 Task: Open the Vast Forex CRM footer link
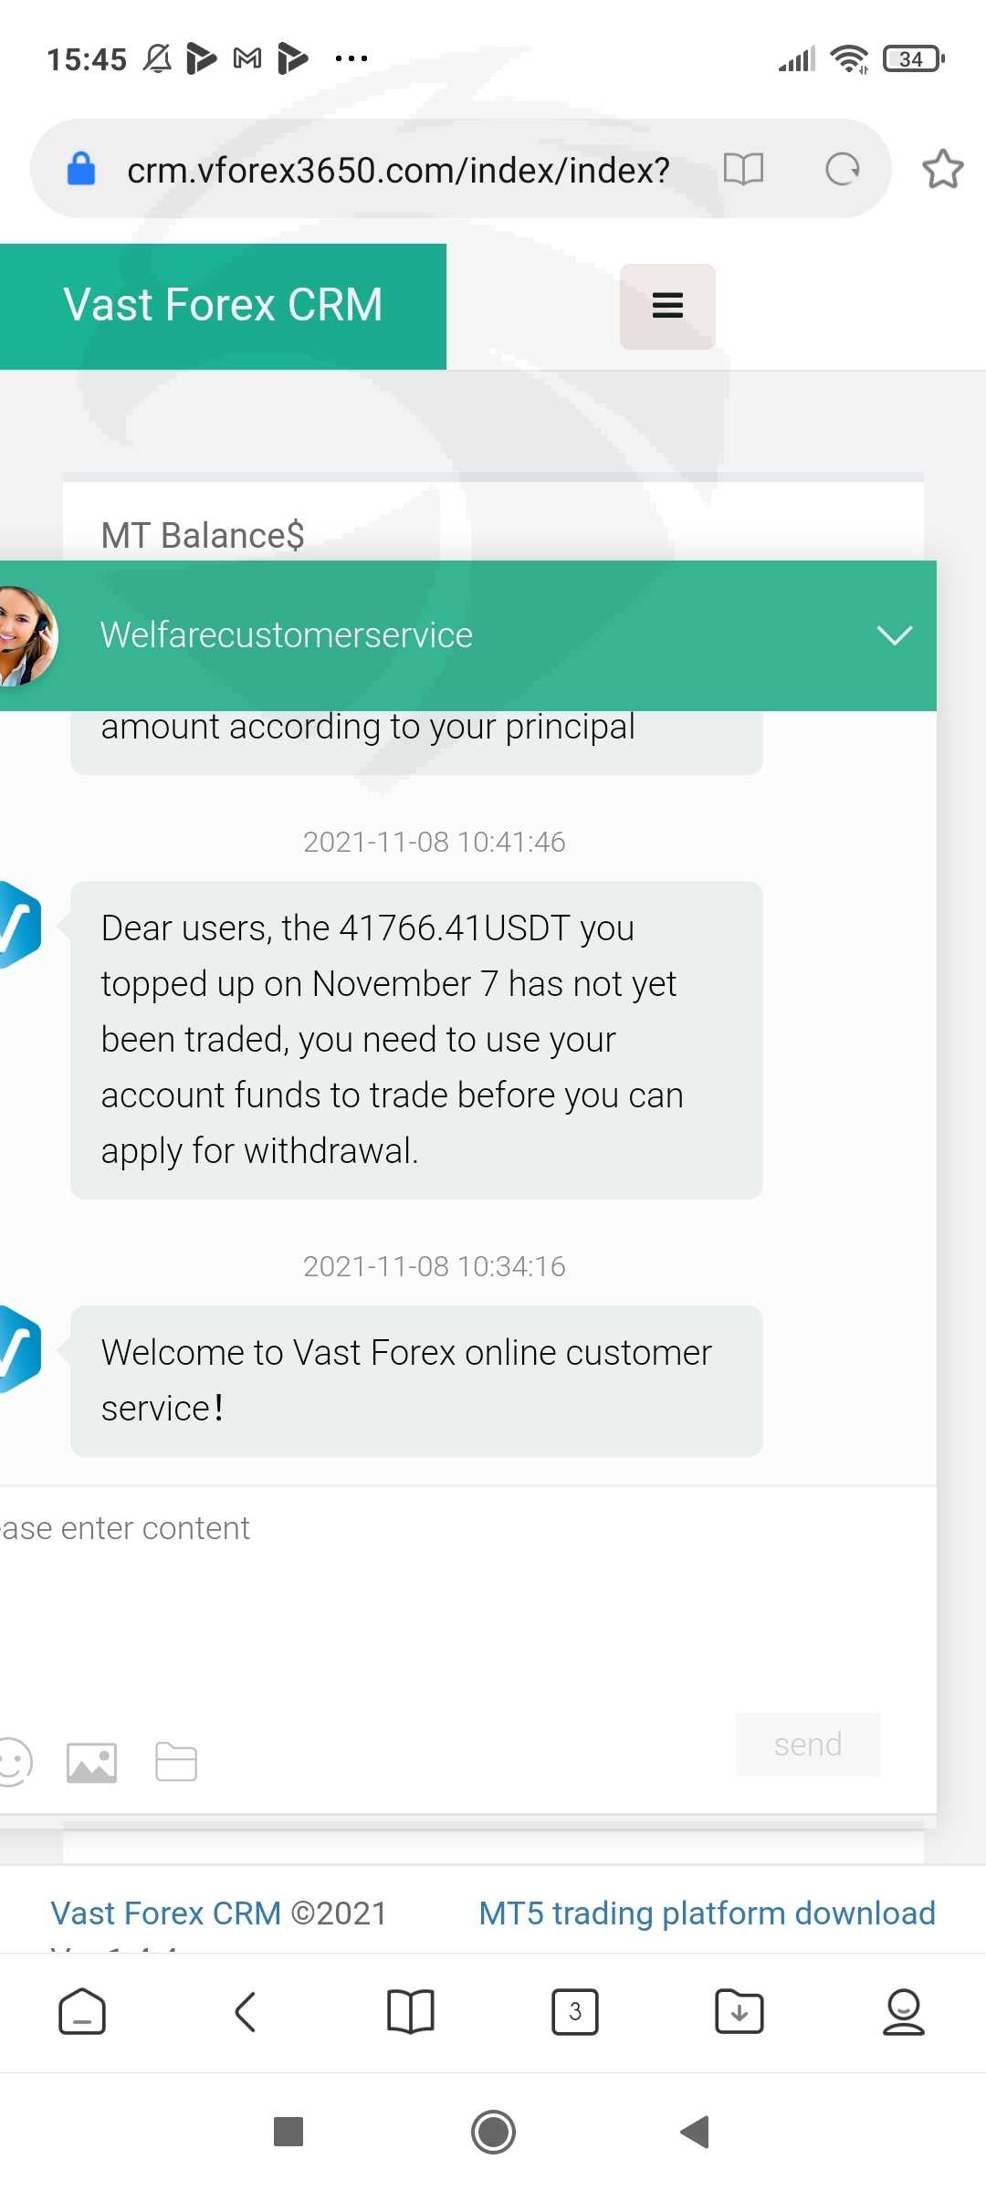tap(166, 1913)
